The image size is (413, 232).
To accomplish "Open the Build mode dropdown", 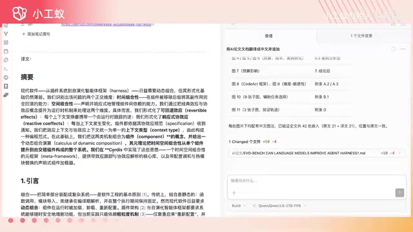I will click(239, 206).
